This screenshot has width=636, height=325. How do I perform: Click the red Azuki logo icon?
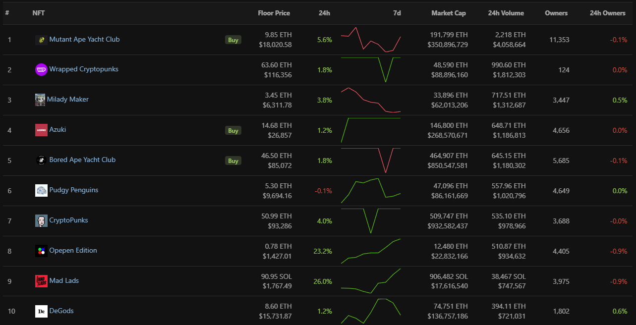point(41,130)
